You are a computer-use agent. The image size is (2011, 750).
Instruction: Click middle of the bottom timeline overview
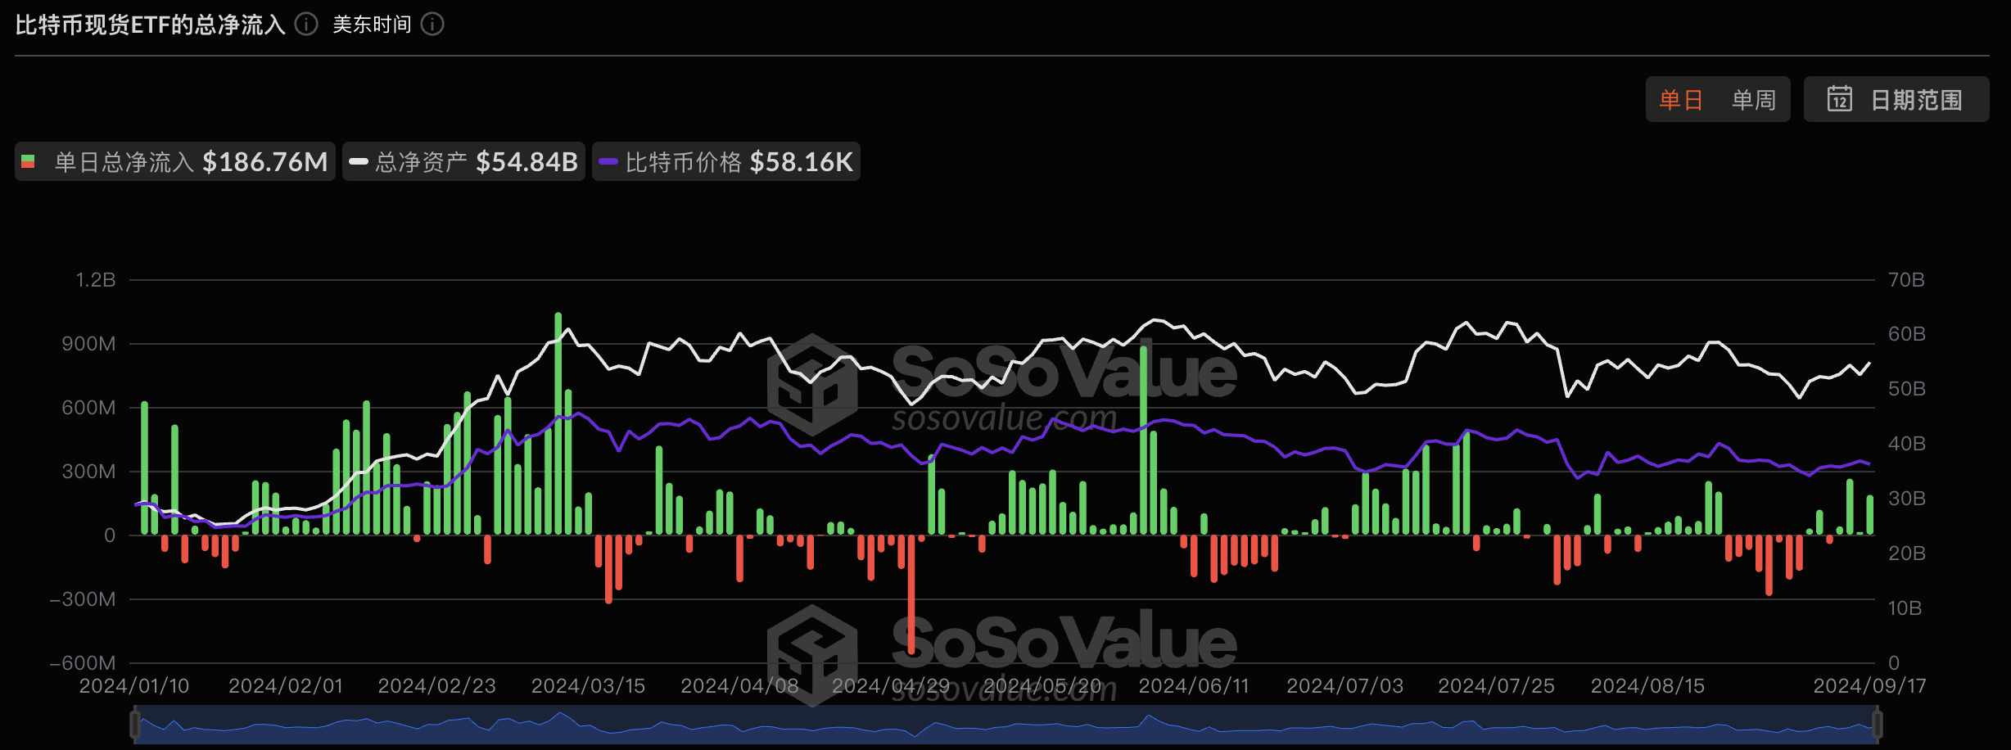click(1005, 725)
